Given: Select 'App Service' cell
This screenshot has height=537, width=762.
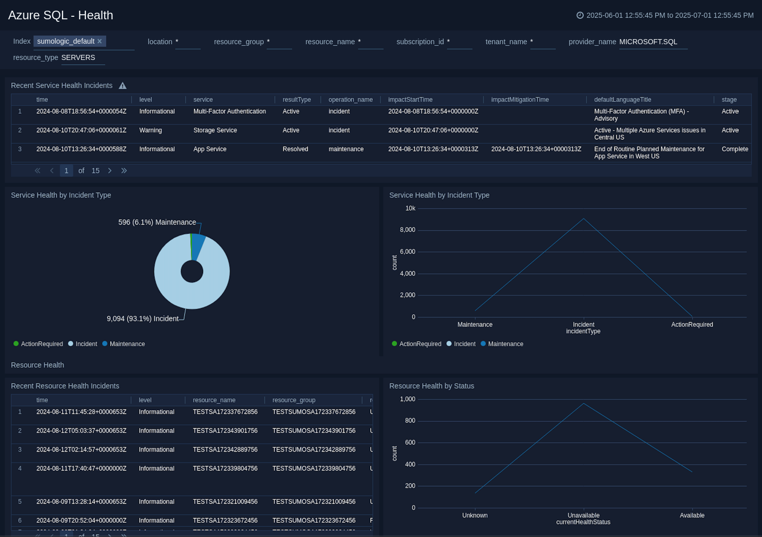Looking at the screenshot, I should click(210, 149).
